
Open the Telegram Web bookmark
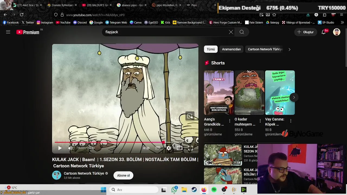[x=116, y=22]
